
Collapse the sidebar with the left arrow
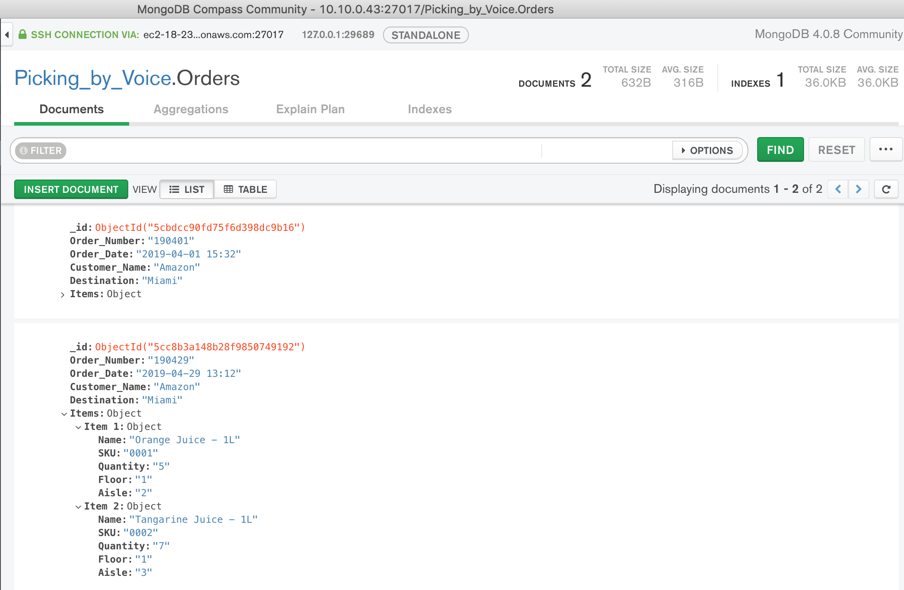coord(7,34)
